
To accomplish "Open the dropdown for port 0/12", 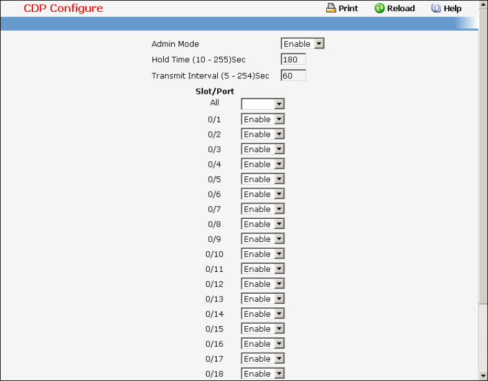I will [263, 284].
